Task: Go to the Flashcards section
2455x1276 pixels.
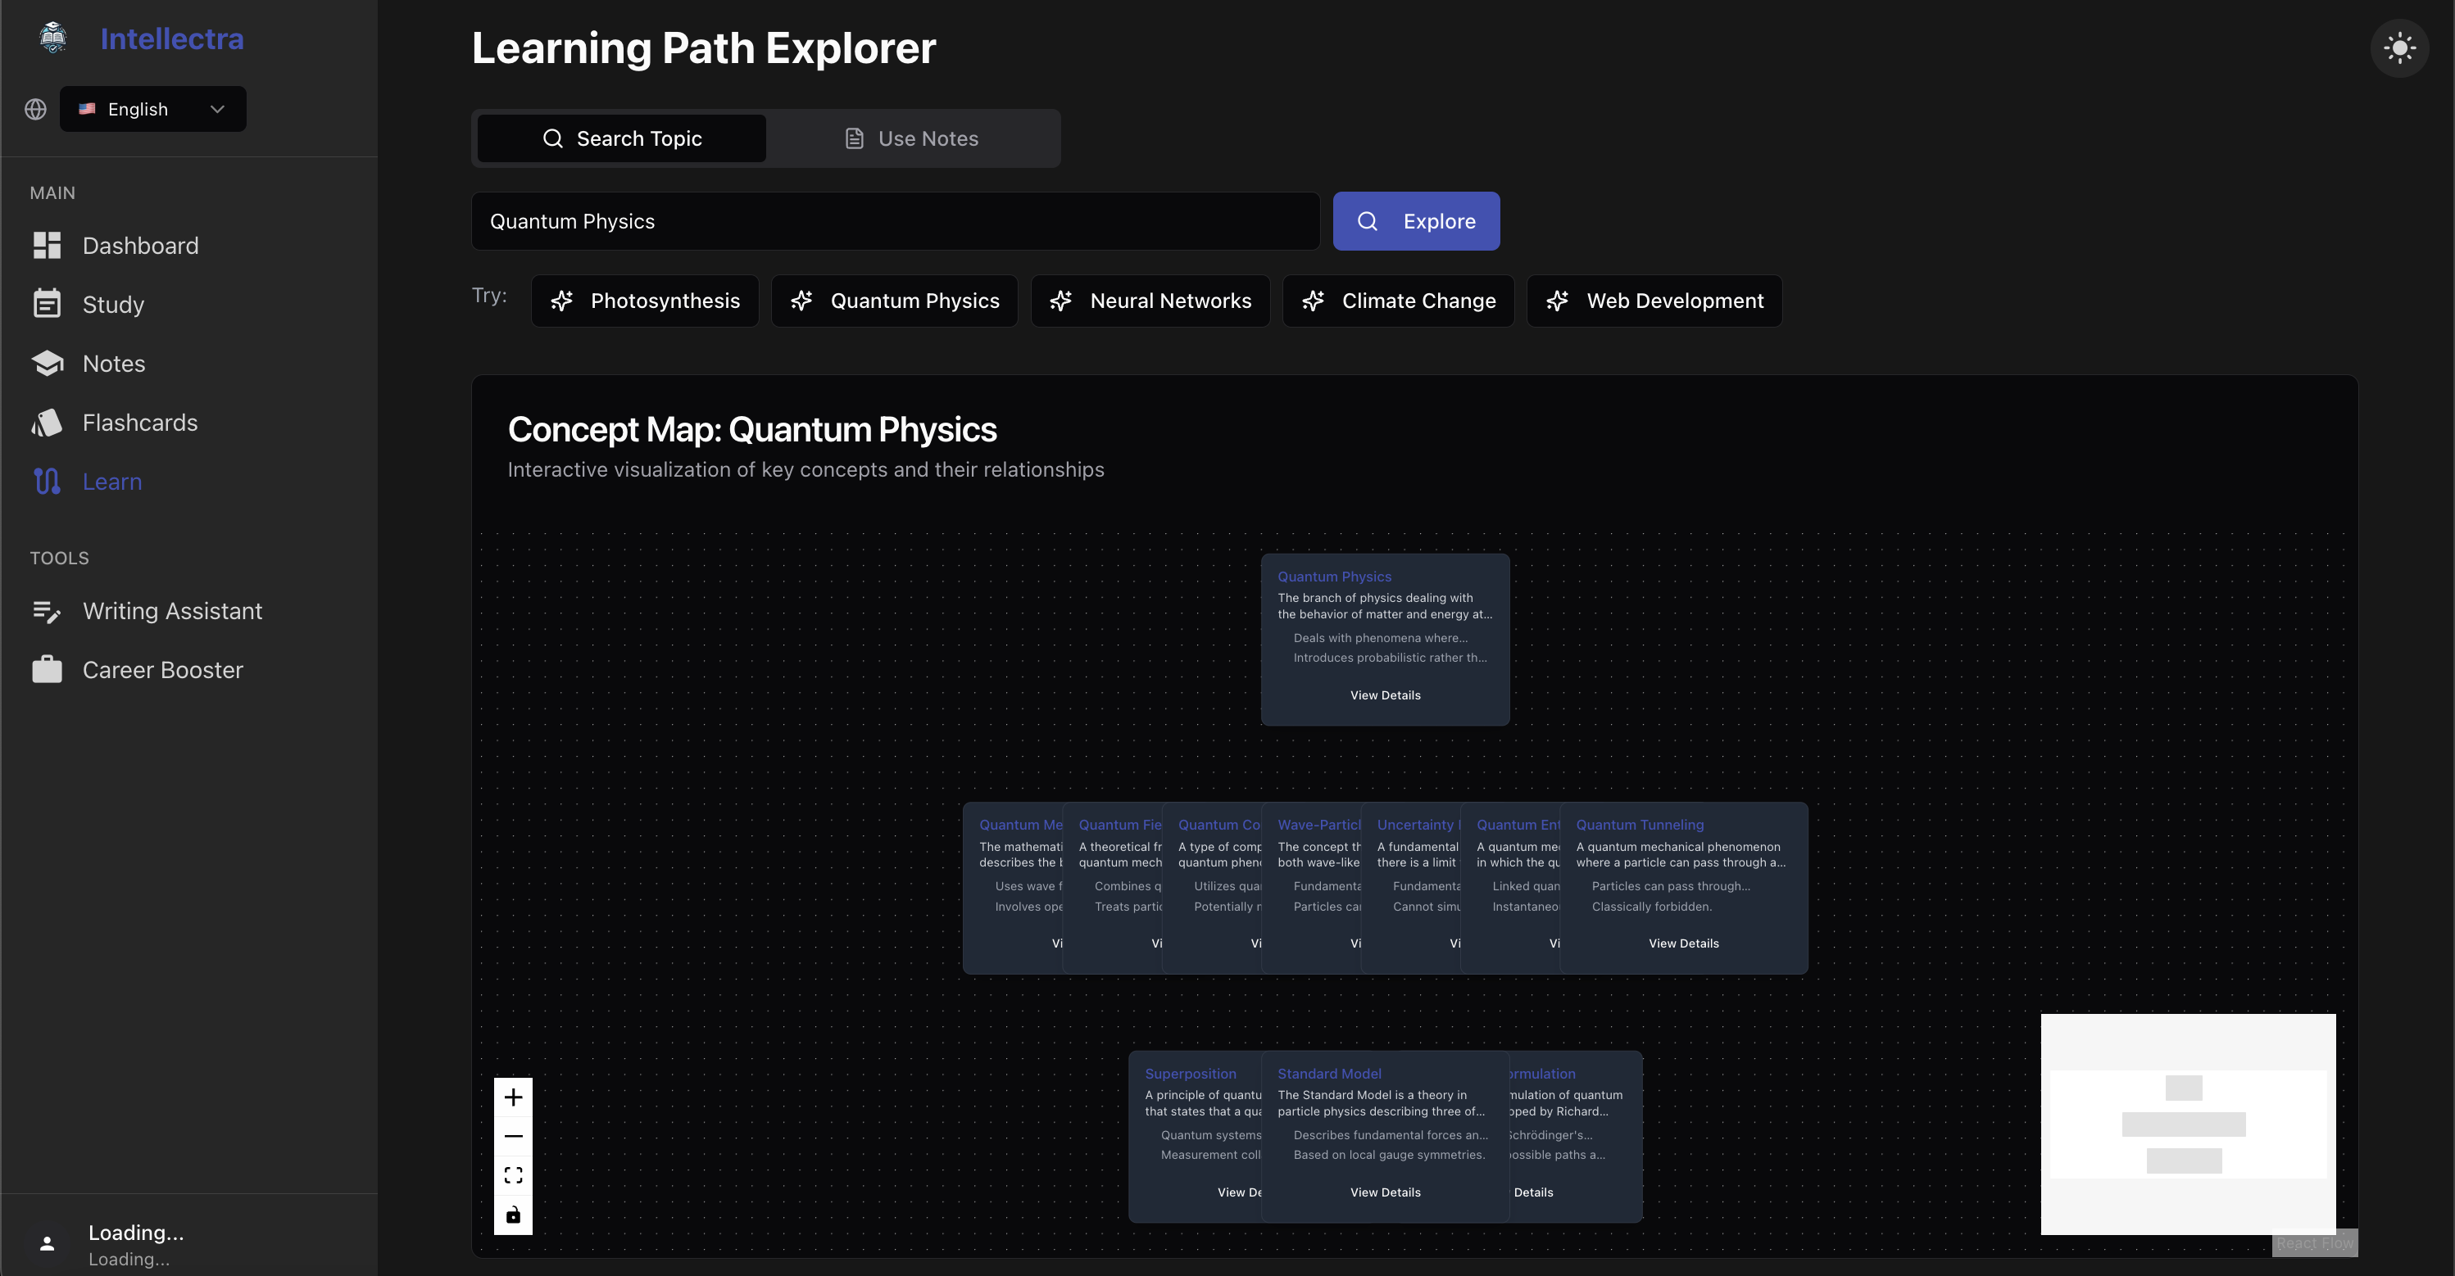Action: coord(139,423)
